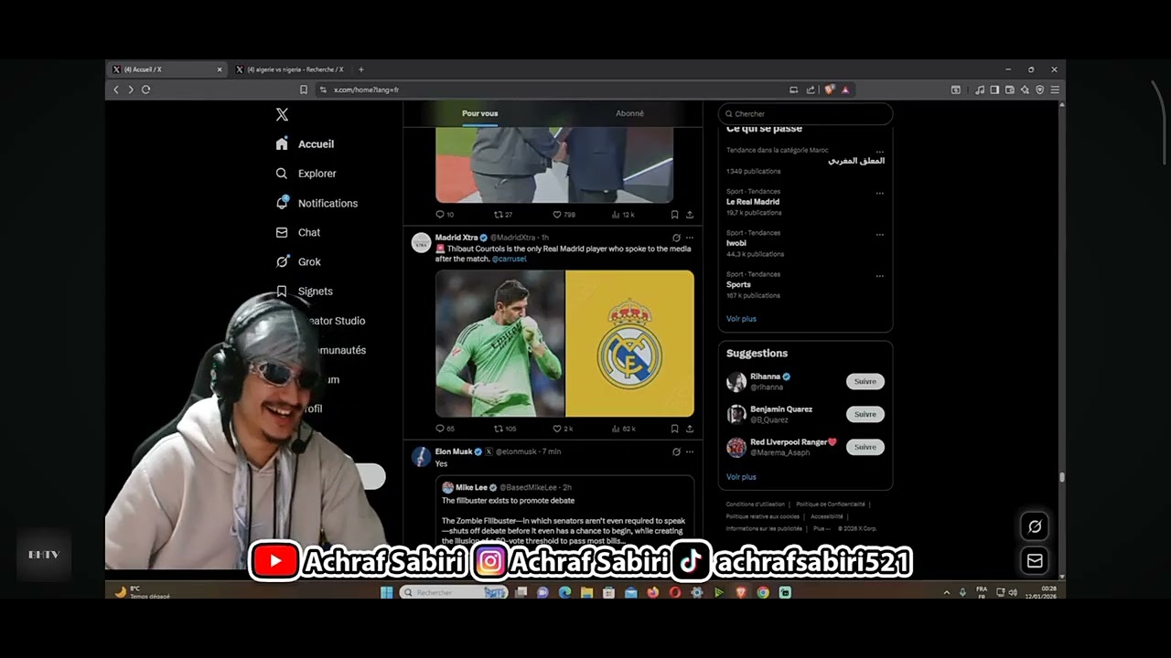Switch to the Pour vous tab
Screen dimensions: 1171x658
[x=479, y=113]
